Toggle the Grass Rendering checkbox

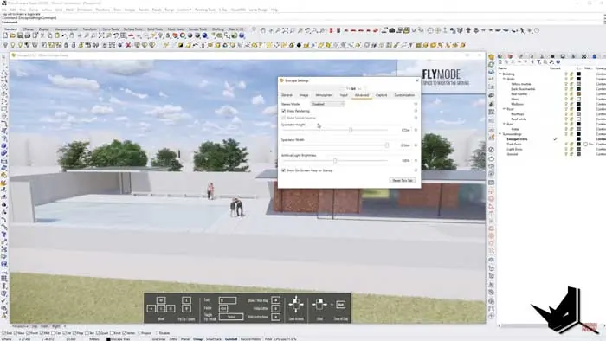point(283,112)
